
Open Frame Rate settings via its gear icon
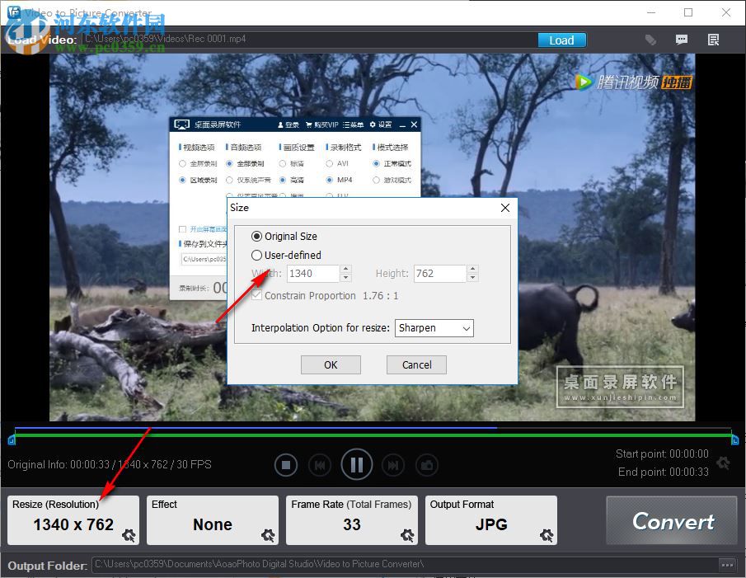pyautogui.click(x=407, y=536)
